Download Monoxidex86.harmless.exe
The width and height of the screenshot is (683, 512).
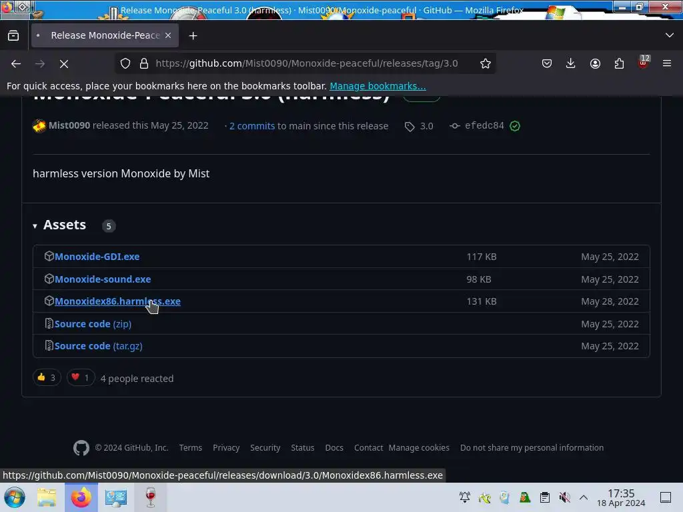(x=117, y=301)
